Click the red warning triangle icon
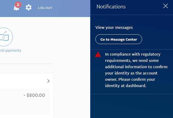 tap(98, 55)
